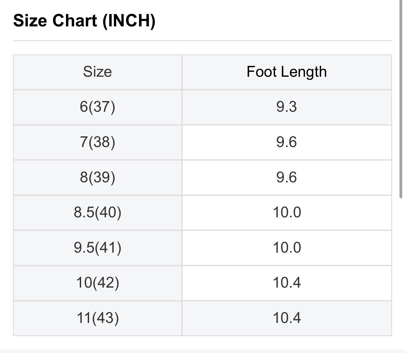Select the 10(42) size cell
The height and width of the screenshot is (353, 405).
click(97, 282)
